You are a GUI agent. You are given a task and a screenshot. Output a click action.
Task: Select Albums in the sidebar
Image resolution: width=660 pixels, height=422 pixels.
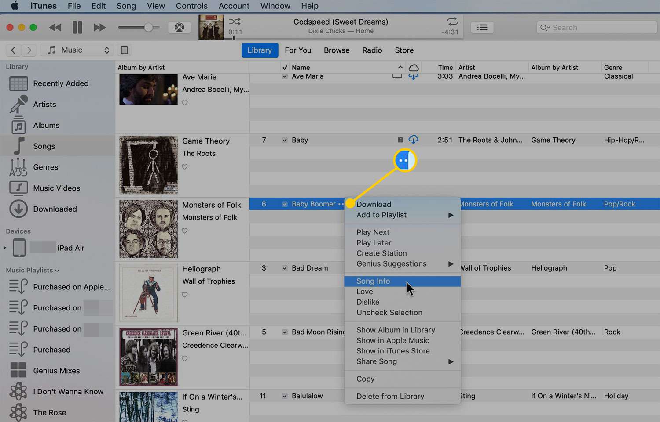pyautogui.click(x=57, y=125)
